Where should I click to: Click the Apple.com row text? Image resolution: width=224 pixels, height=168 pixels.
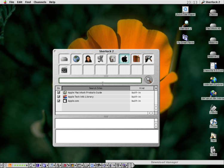(x=73, y=101)
